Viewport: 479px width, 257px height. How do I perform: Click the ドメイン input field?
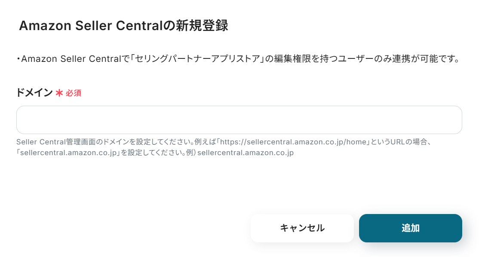(239, 120)
